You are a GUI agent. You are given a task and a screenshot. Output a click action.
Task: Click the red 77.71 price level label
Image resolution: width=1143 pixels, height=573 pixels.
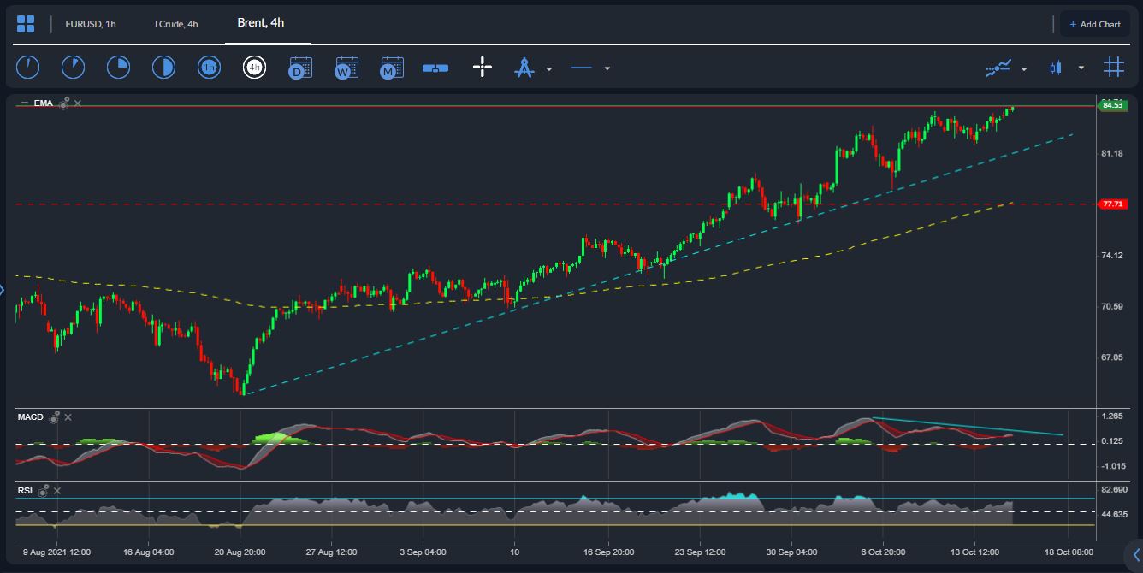click(x=1112, y=204)
